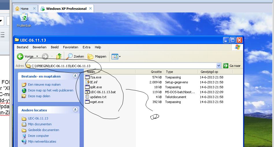The height and width of the screenshot is (147, 274).
Task: Click the 2.009 kB size cell
Action: pyautogui.click(x=155, y=82)
